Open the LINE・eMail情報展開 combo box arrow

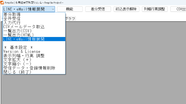point(53,9)
